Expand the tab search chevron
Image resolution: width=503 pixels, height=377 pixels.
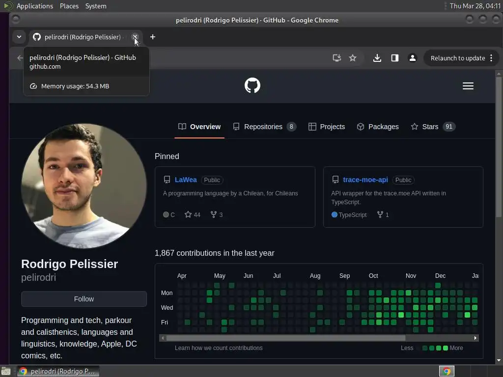click(19, 37)
